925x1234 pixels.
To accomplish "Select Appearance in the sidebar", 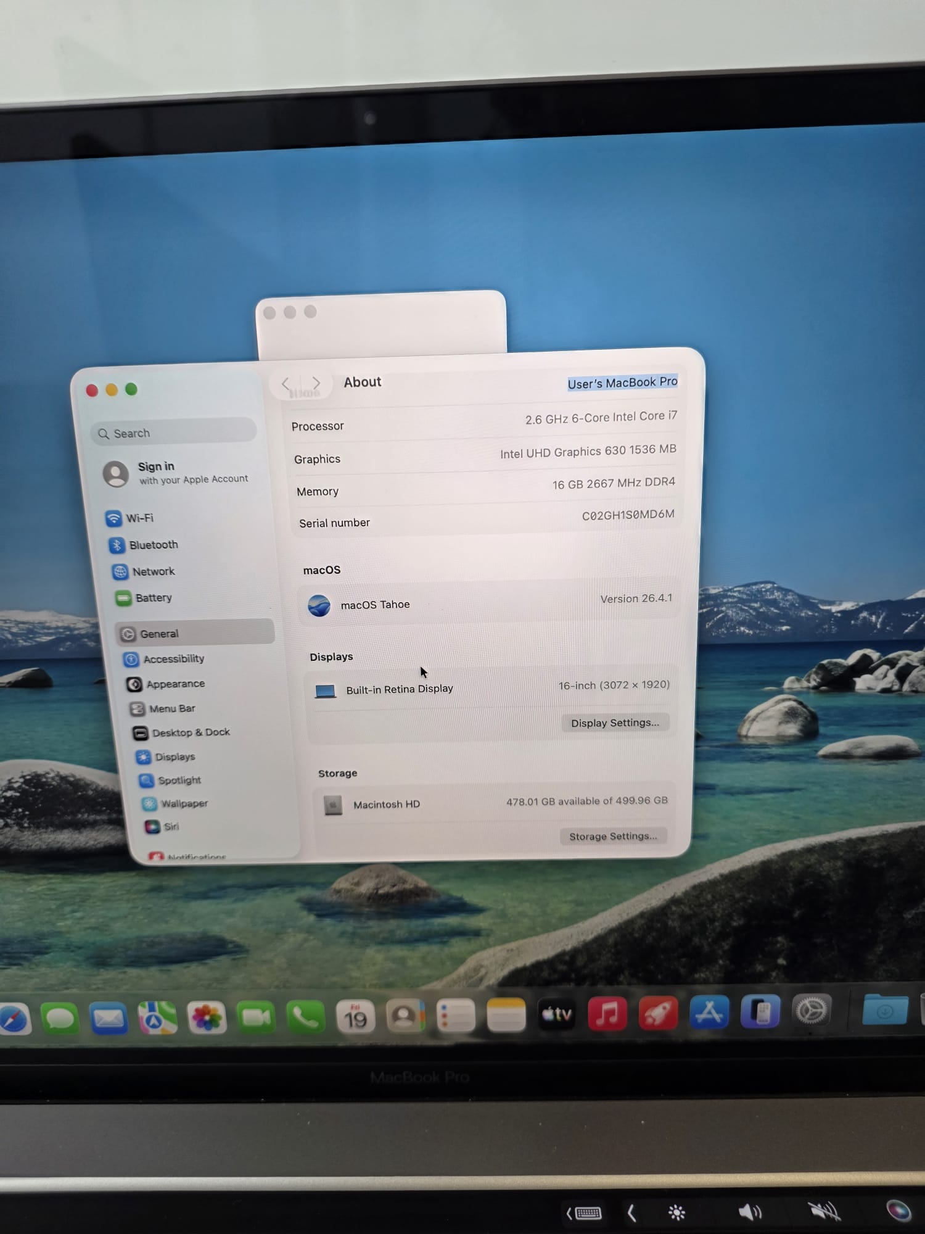I will coord(166,684).
